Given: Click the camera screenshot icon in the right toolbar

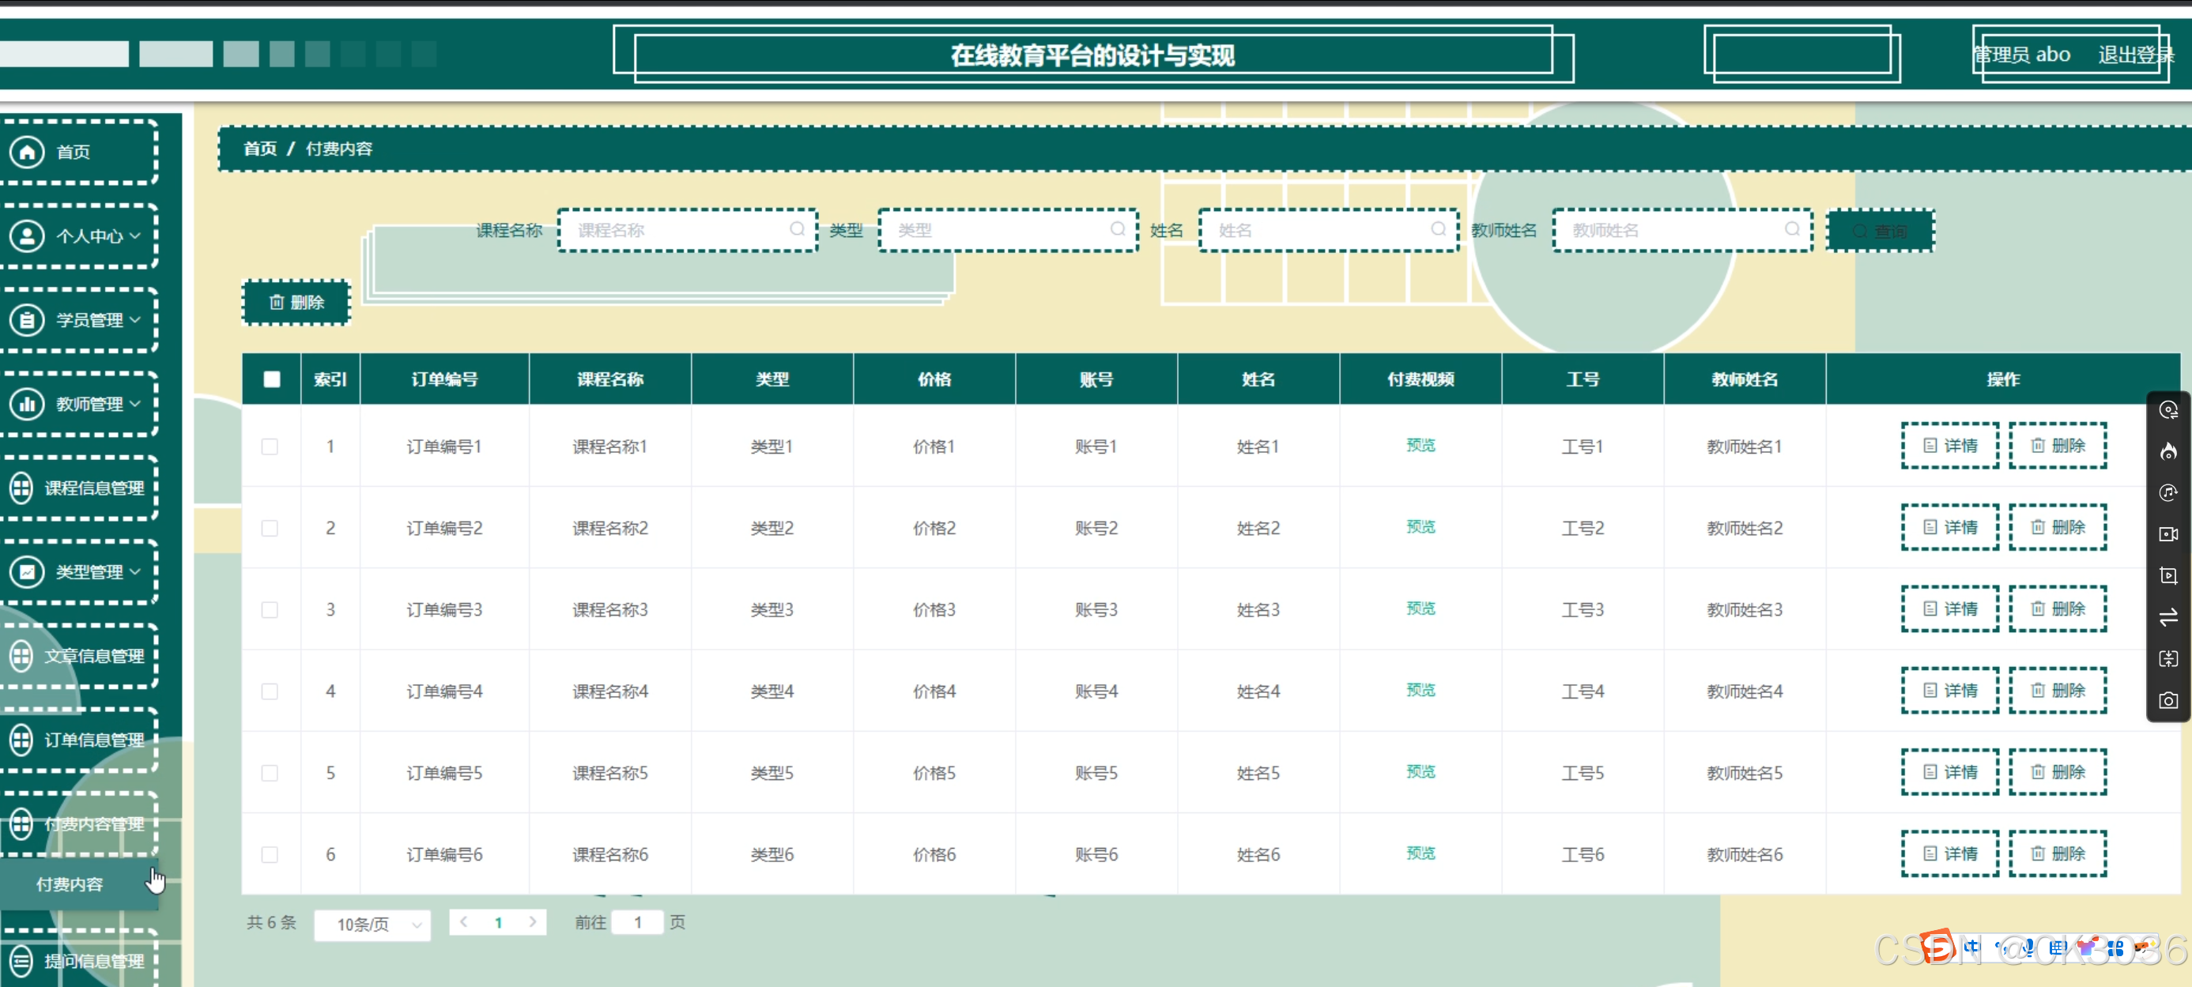Looking at the screenshot, I should tap(2168, 700).
